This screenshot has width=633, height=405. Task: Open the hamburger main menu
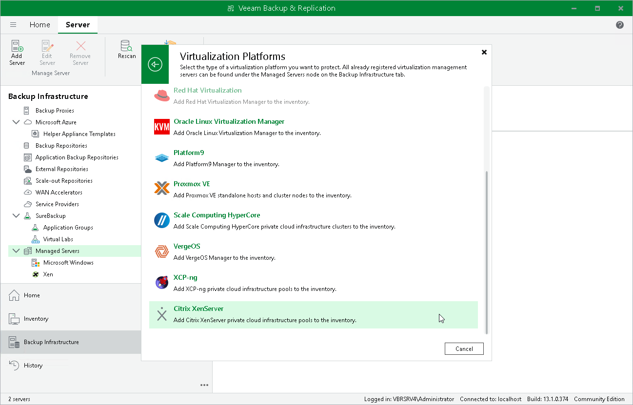coord(13,25)
